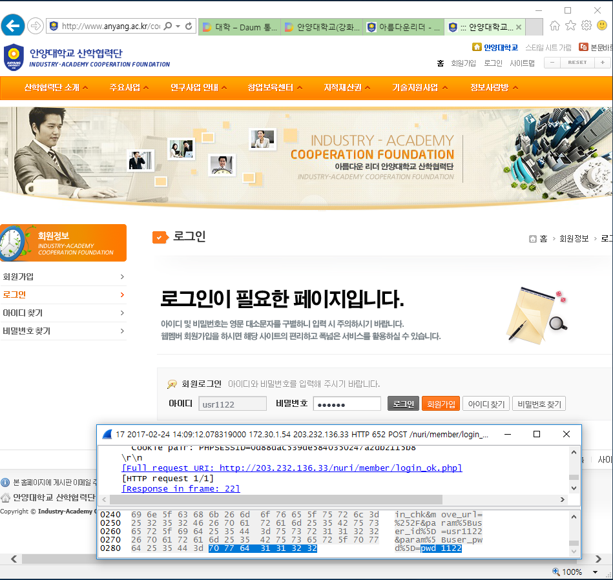Click the zoom magnifier icon in status bar
This screenshot has height=580, width=613.
pyautogui.click(x=556, y=572)
